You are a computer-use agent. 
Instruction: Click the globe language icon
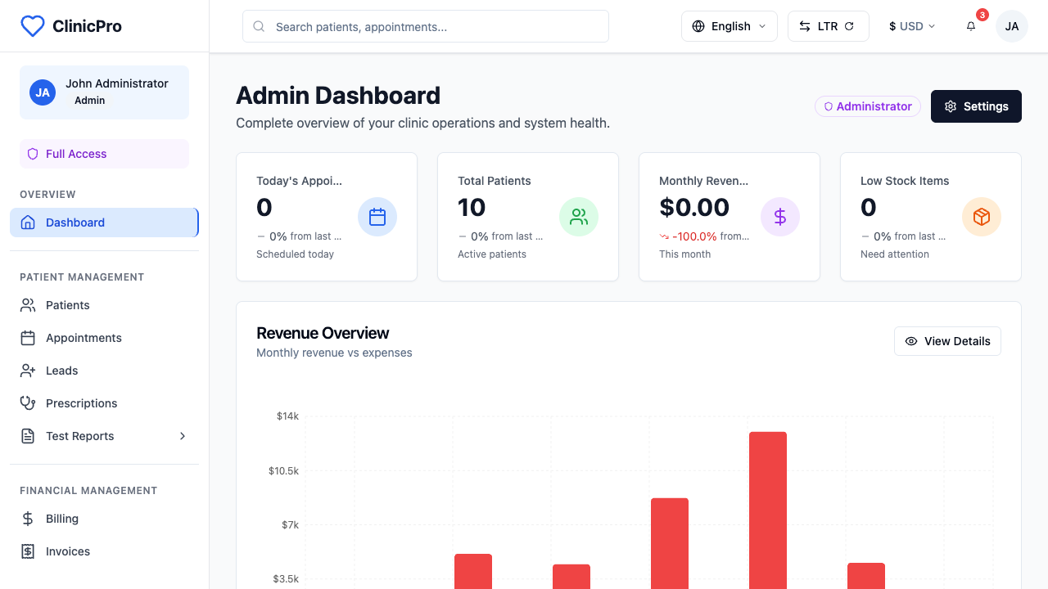coord(698,26)
